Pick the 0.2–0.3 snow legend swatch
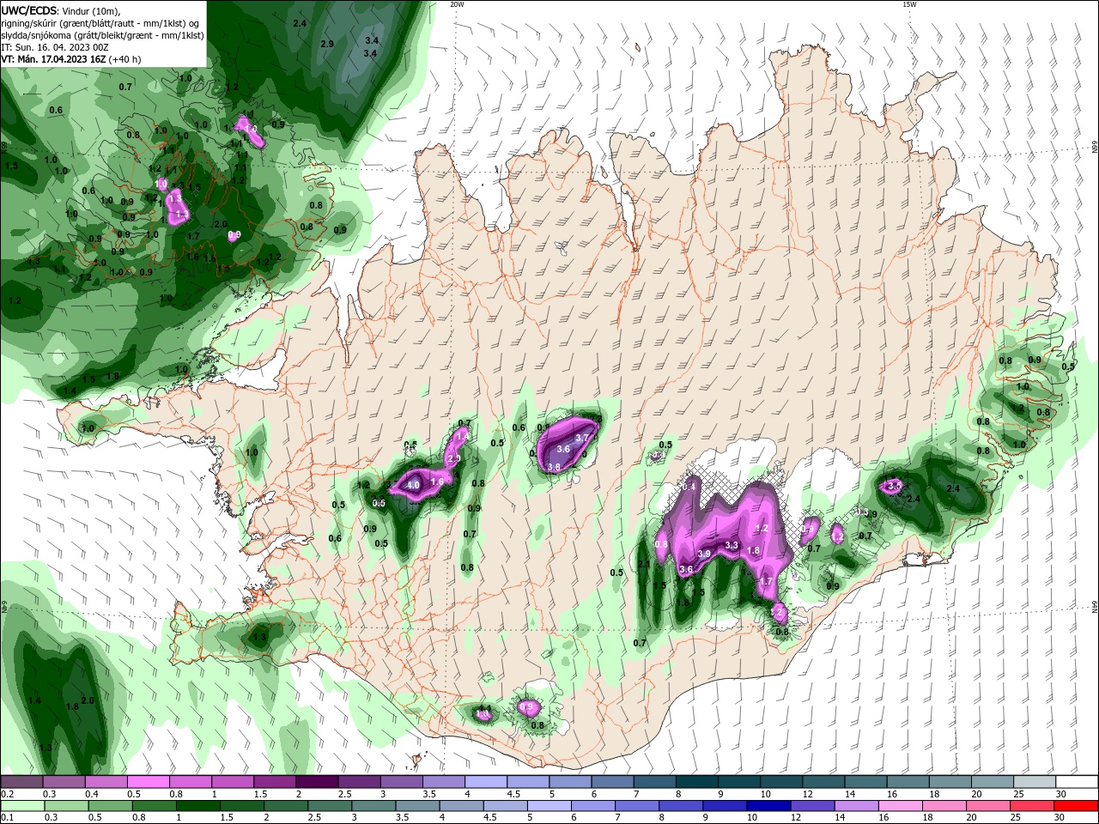Screen dimensions: 1099x824 [x=21, y=782]
